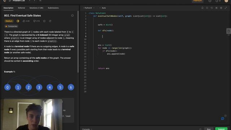The height and width of the screenshot is (130, 231).
Task: Click the LeetCode logo icon
Action: pyautogui.click(x=5, y=1)
